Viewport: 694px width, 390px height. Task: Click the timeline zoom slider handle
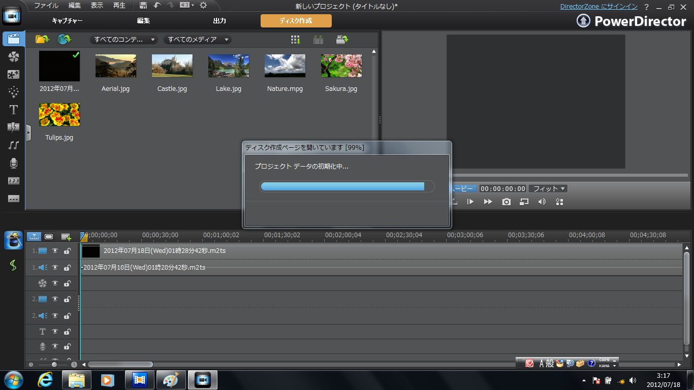point(54,365)
